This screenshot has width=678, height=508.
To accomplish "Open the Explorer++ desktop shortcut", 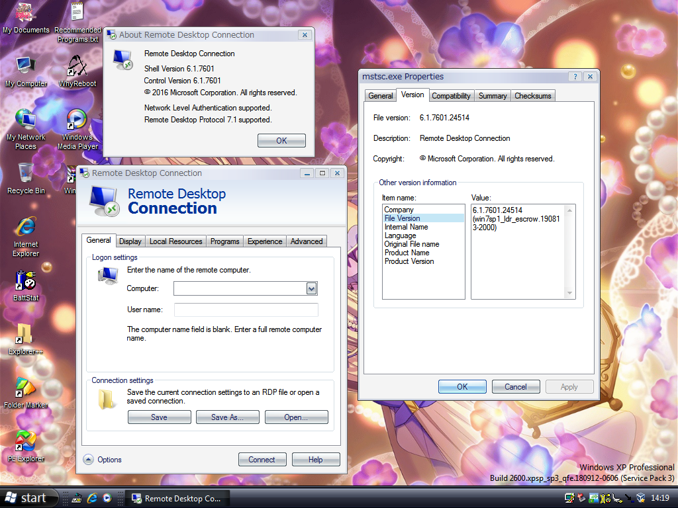I will [x=26, y=339].
